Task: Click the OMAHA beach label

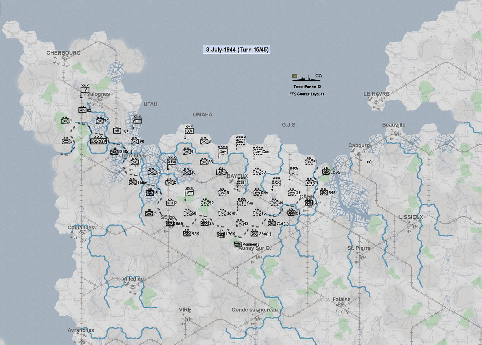Action: pos(203,114)
